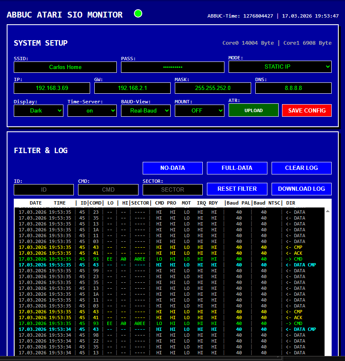The image size is (345, 361).
Task: Click the SSID field showing Carlos Home
Action: [65, 67]
